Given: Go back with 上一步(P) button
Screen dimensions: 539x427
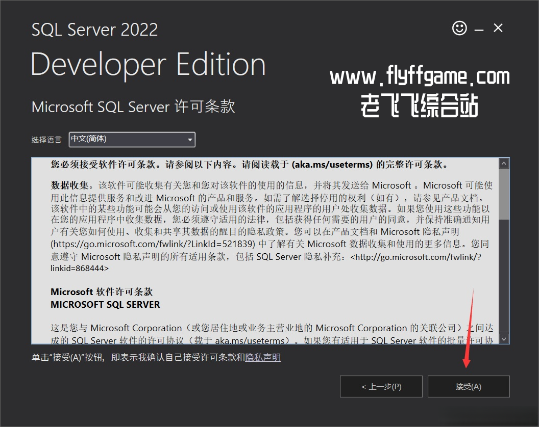Looking at the screenshot, I should pyautogui.click(x=381, y=387).
